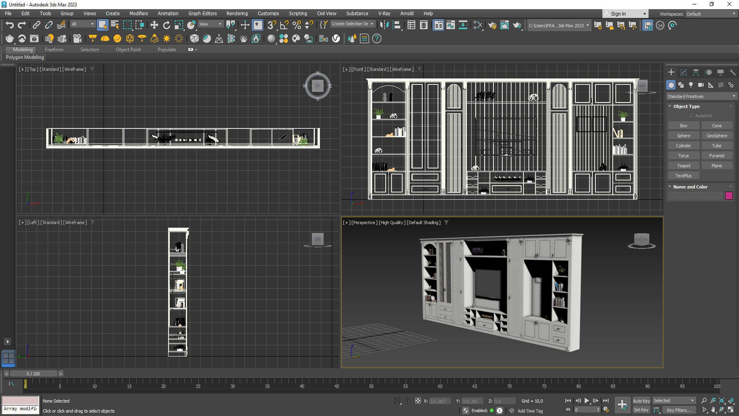
Task: Open the Motion command panel tab
Action: [x=708, y=72]
